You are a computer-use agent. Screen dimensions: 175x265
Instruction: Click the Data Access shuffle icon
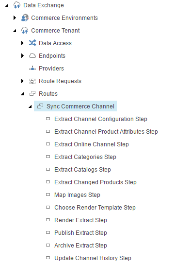coord(32,43)
